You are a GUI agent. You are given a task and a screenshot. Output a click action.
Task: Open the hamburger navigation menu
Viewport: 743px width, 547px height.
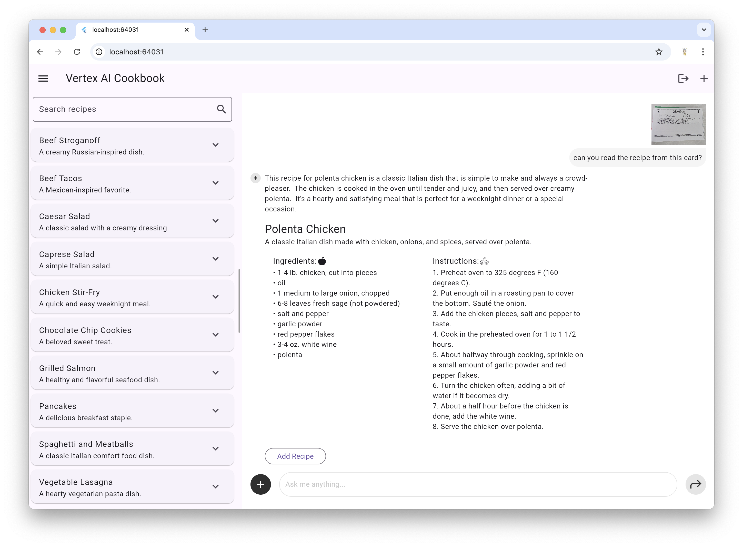coord(43,79)
